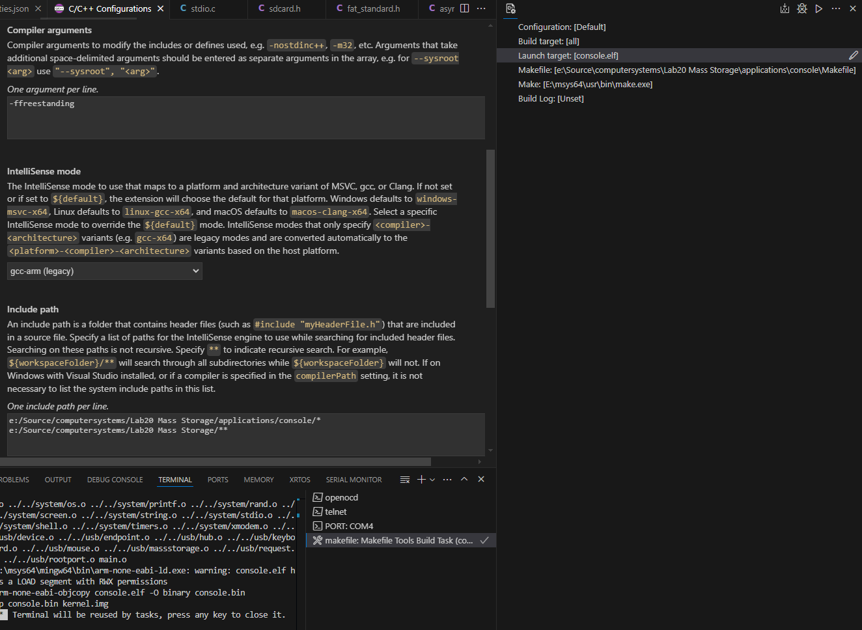Select 'Configuration: [Default]' row
862x630 pixels.
pyautogui.click(x=679, y=27)
